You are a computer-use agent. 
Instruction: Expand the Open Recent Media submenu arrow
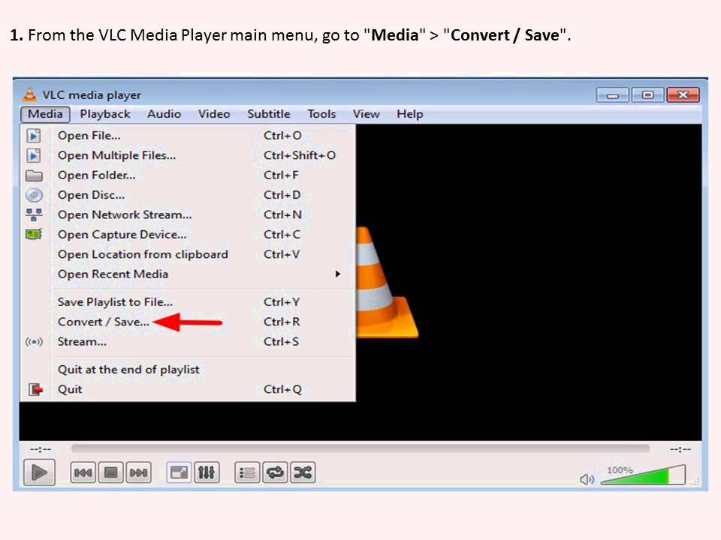338,274
